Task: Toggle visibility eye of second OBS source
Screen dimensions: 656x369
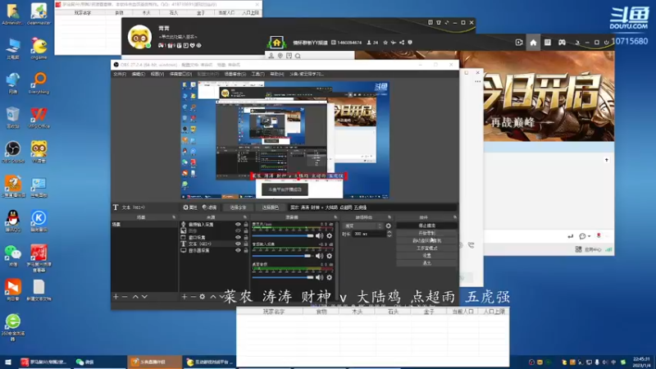Action: point(238,231)
